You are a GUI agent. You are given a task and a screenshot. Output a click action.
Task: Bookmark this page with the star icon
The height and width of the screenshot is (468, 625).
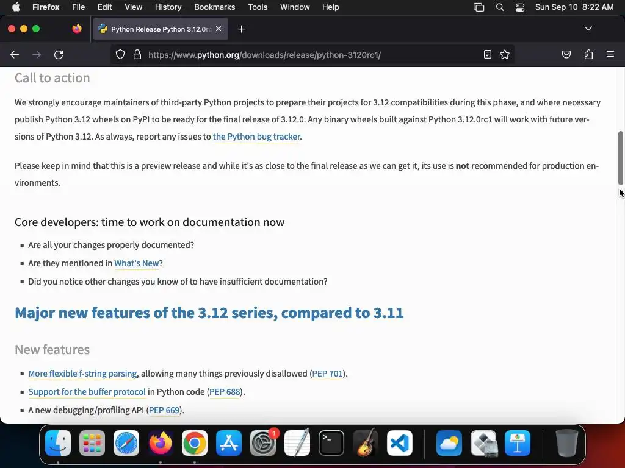click(x=505, y=54)
